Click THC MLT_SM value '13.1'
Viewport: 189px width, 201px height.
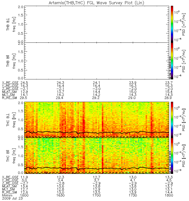pos(169,189)
